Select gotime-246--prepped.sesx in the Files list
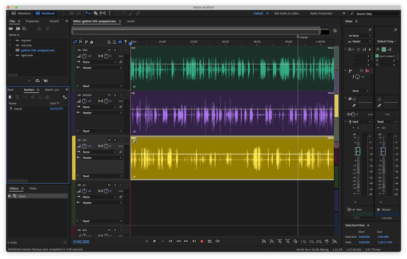 [x=38, y=50]
